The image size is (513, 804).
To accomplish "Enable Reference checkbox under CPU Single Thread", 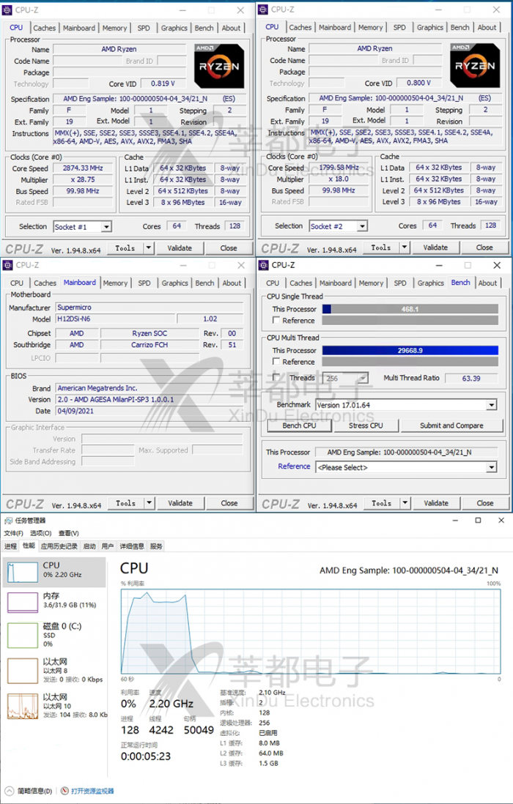I will pos(276,321).
